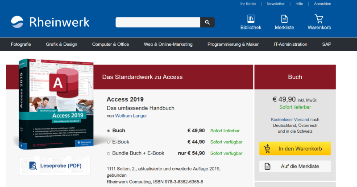Select the Buch radio button
Image resolution: width=357 pixels, height=187 pixels.
(x=108, y=131)
